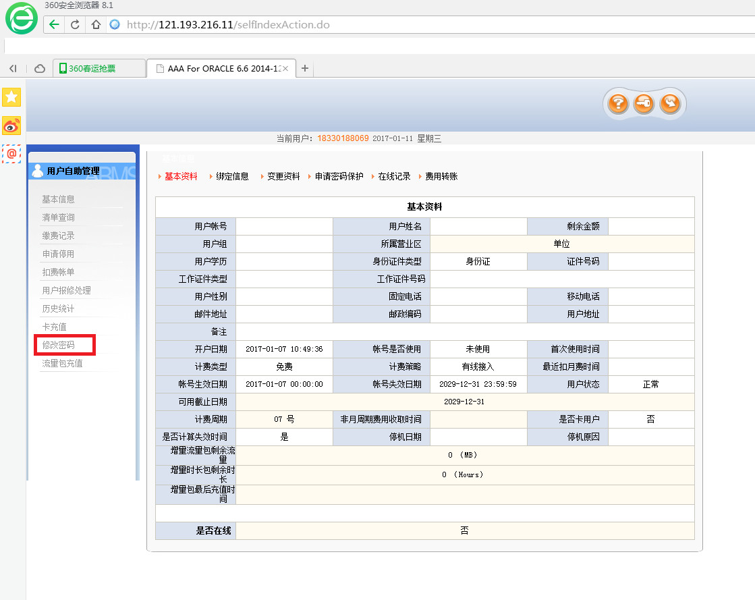Screen dimensions: 755x600
Task: Open the Weibo icon on the left edge
Action: click(11, 125)
